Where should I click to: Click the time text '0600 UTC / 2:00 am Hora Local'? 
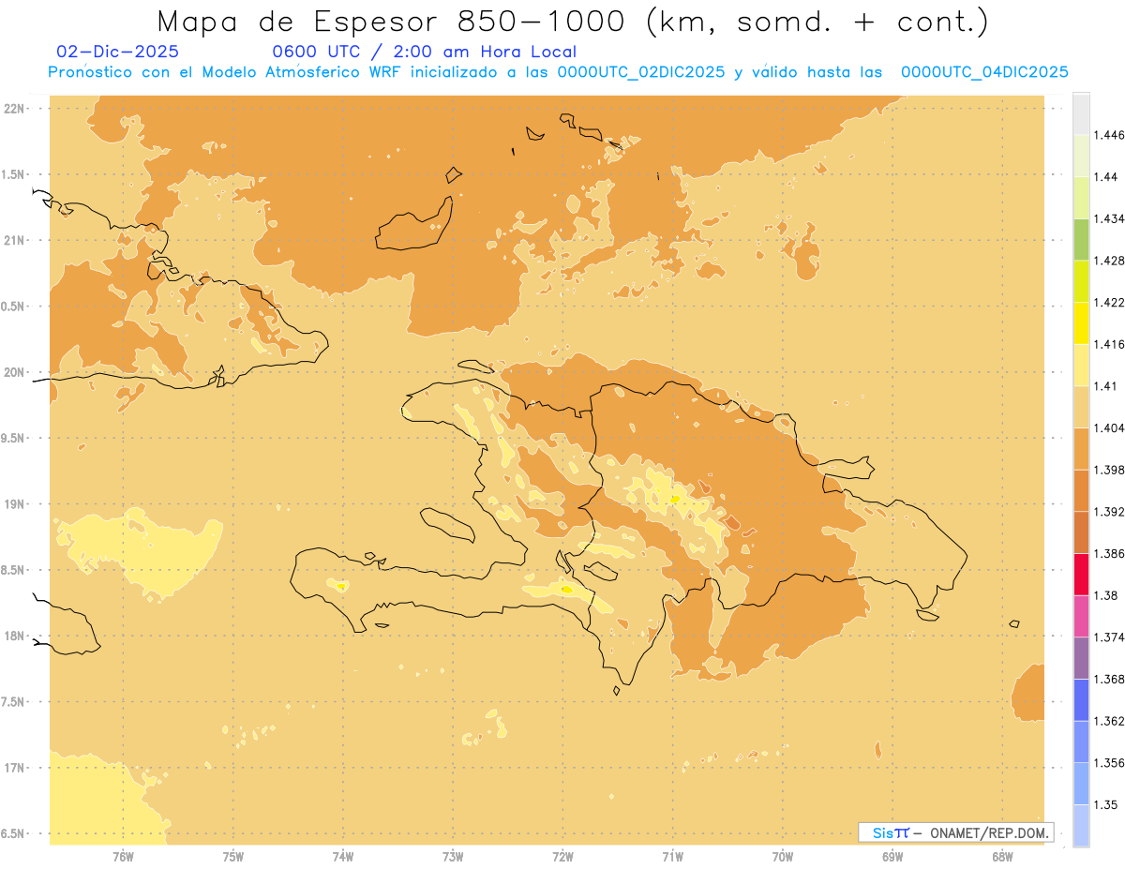(x=424, y=52)
